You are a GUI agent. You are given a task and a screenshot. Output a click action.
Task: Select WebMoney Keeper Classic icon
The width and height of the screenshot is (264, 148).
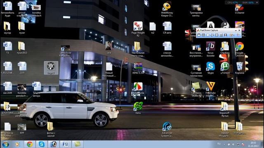(167, 9)
